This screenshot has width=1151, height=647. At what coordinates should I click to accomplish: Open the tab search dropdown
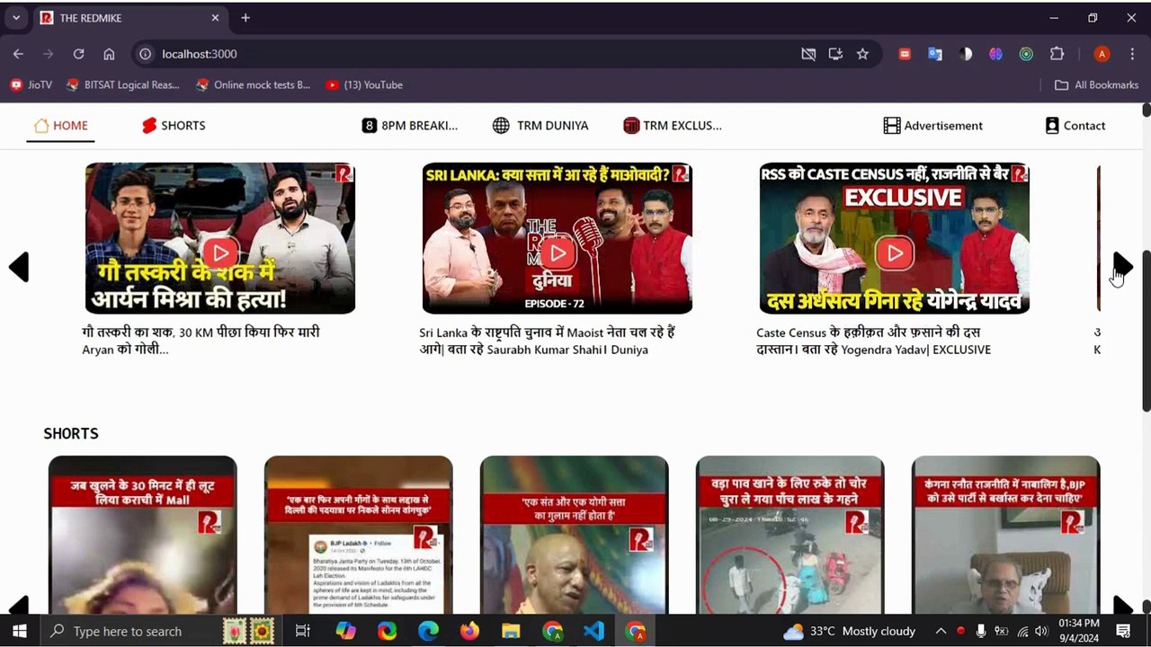[16, 18]
